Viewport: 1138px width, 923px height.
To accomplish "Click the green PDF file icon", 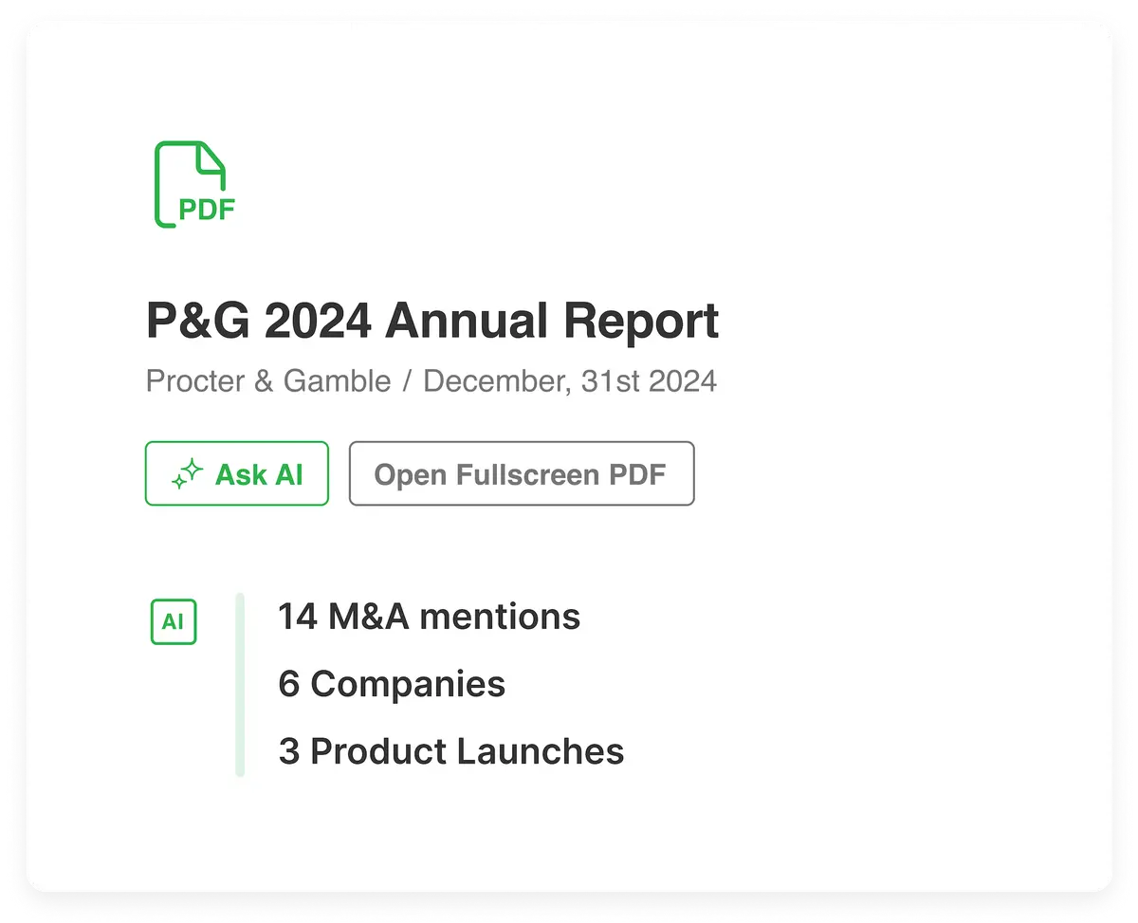I will click(x=195, y=184).
